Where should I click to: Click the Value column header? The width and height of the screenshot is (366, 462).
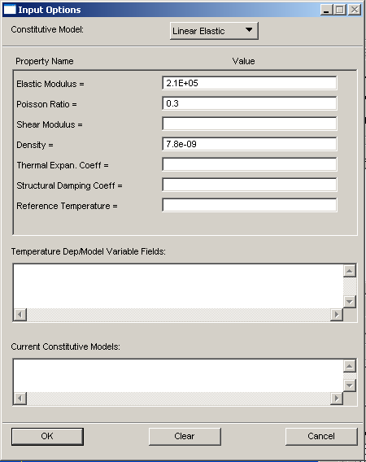click(243, 61)
